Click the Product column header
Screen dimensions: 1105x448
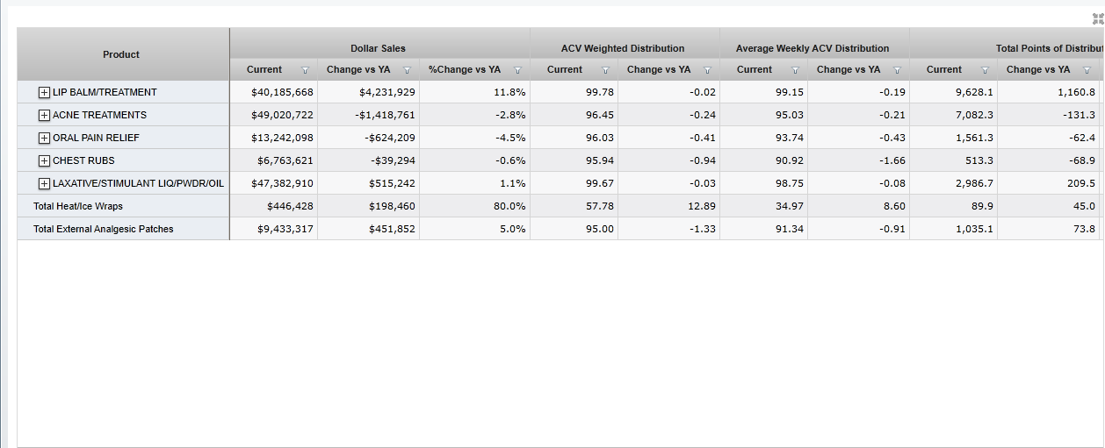coord(121,54)
